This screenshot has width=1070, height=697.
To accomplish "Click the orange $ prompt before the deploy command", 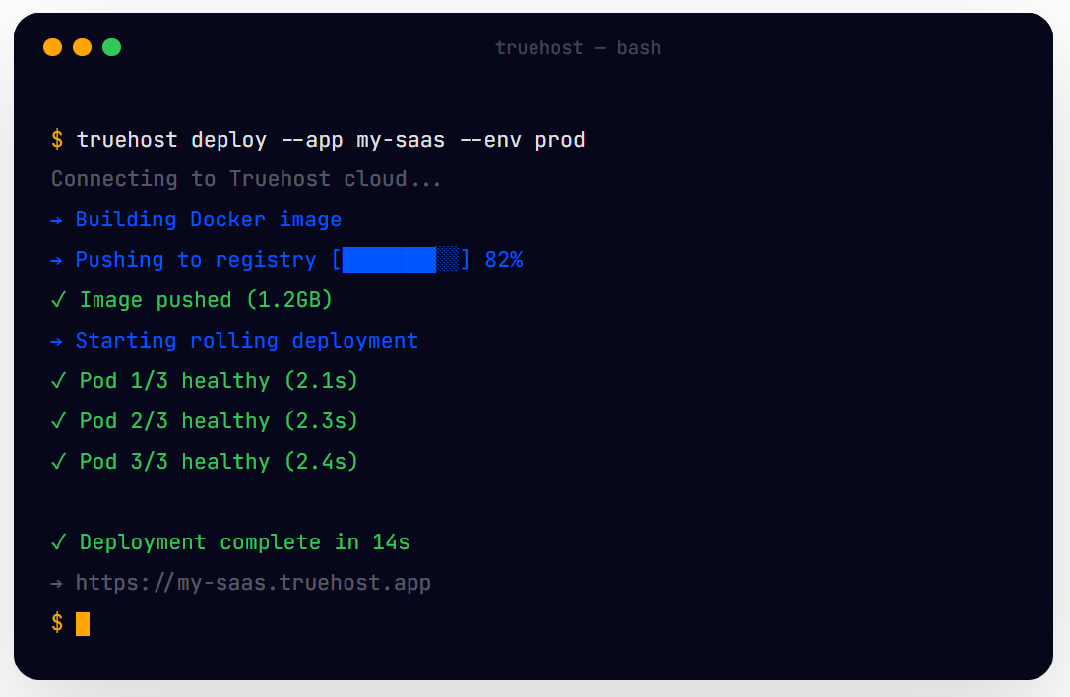I will [x=57, y=139].
